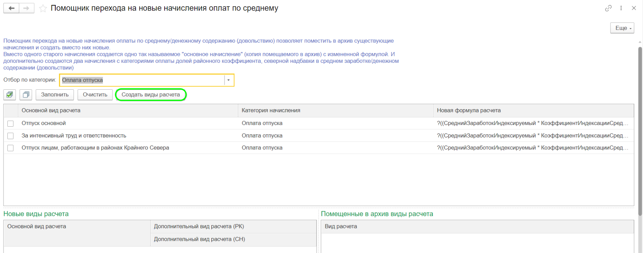
Task: Click Оплата отпуска cell in Отпуск основной row
Action: click(336, 123)
